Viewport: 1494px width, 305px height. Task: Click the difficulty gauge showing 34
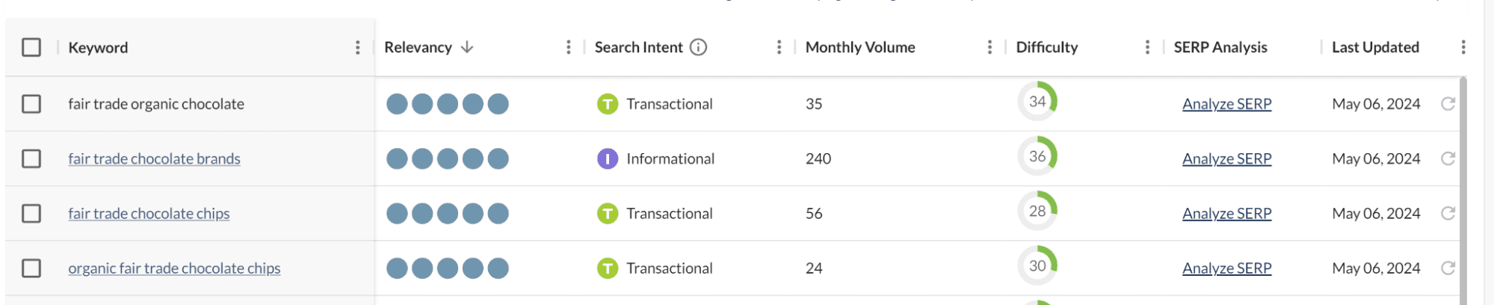pyautogui.click(x=1037, y=101)
